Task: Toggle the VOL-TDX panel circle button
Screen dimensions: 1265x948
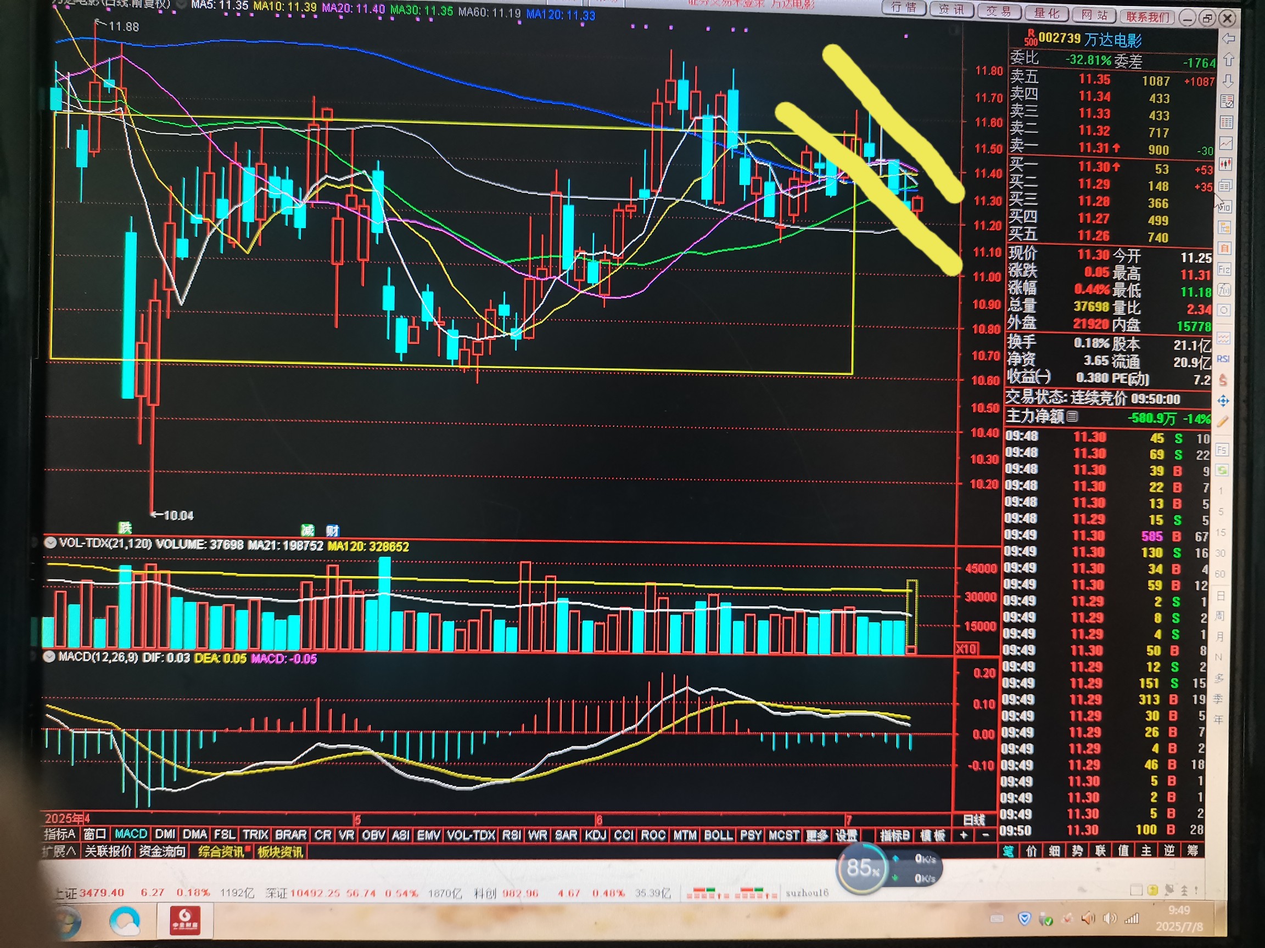Action: click(51, 542)
